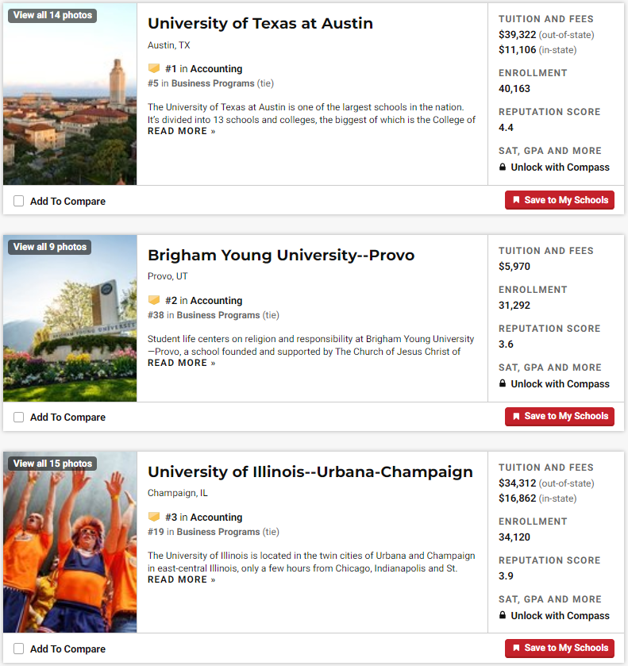Click the Accounting ranking badge icon for UT Austin
The width and height of the screenshot is (628, 666).
[154, 68]
